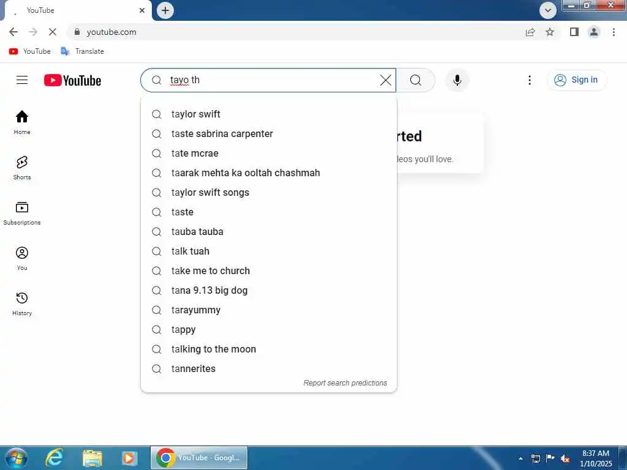Select the 'tarayummy' suggestion

coord(269,310)
